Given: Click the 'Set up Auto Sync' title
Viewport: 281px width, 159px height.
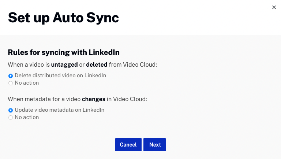Looking at the screenshot, I should 63,18.
